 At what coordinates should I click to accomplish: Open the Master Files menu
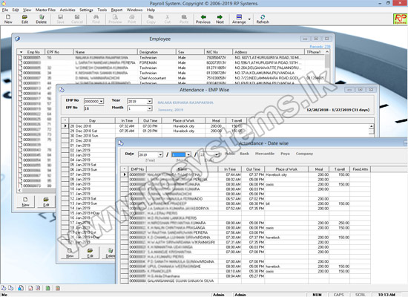(45, 10)
